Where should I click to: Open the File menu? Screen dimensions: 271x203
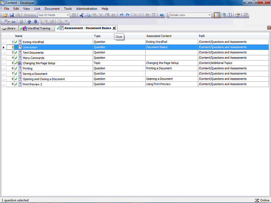[7, 8]
